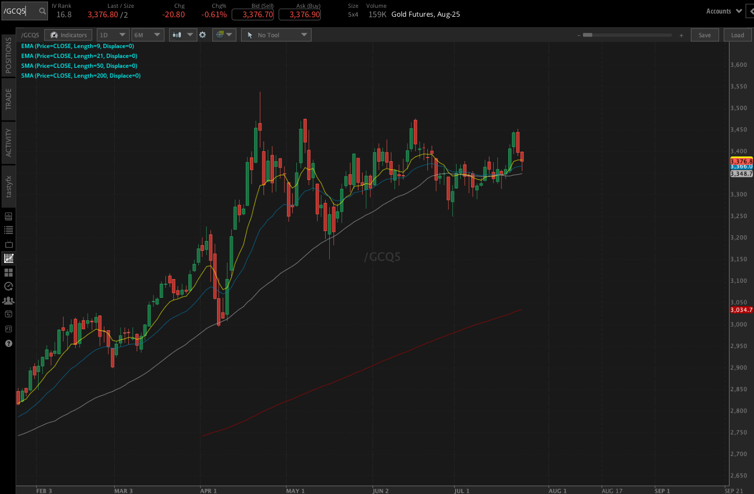Click the active chart icon in sidebar
Image resolution: width=754 pixels, height=494 pixels.
tap(8, 258)
